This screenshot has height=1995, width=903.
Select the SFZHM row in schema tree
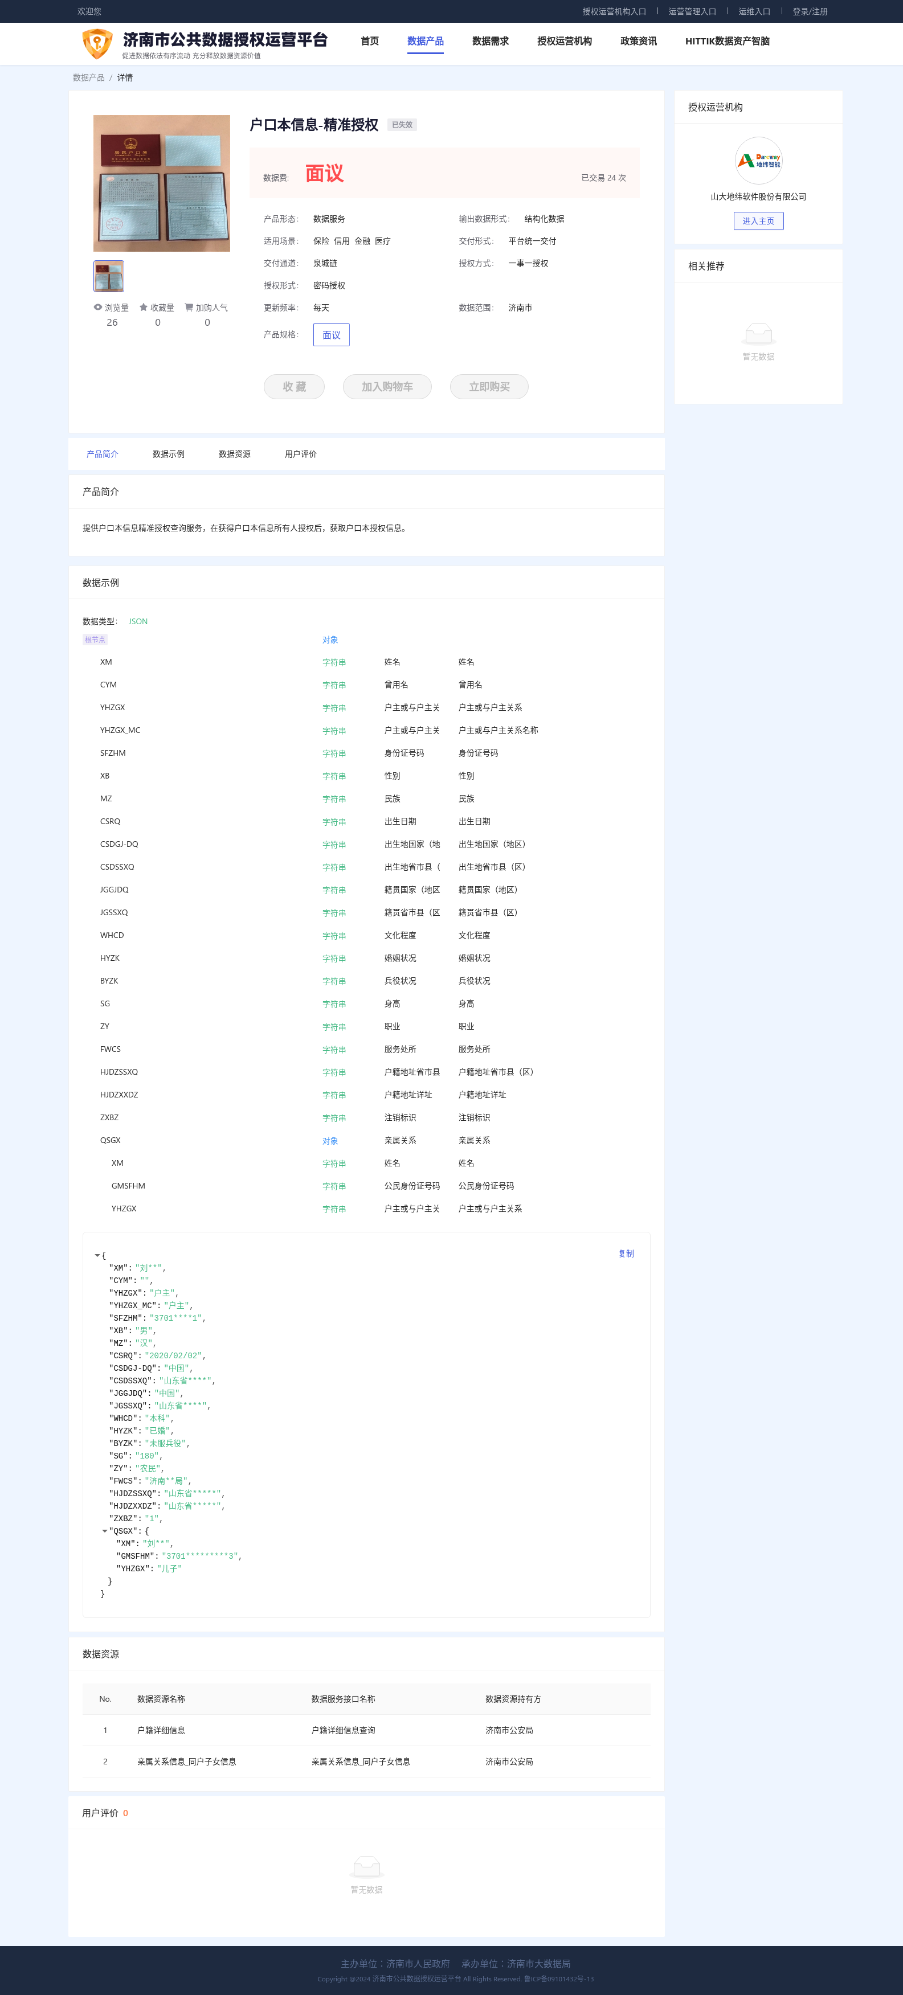(366, 753)
